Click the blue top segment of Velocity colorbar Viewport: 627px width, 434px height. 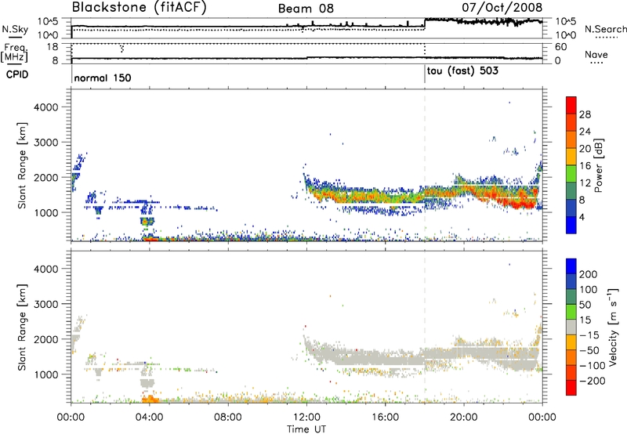(571, 266)
